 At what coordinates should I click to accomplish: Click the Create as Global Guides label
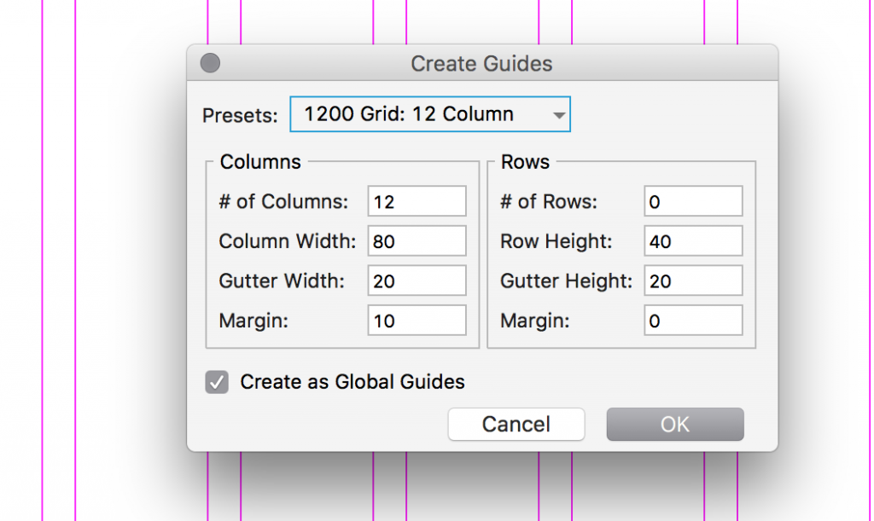[353, 382]
